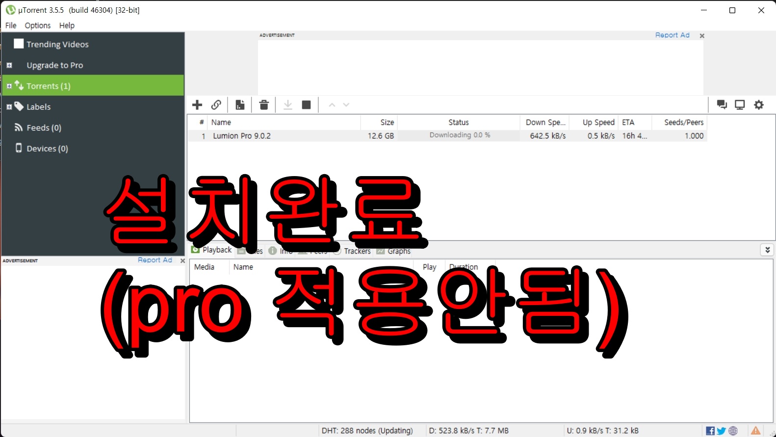
Task: Expand the Labels tree node
Action: [9, 107]
